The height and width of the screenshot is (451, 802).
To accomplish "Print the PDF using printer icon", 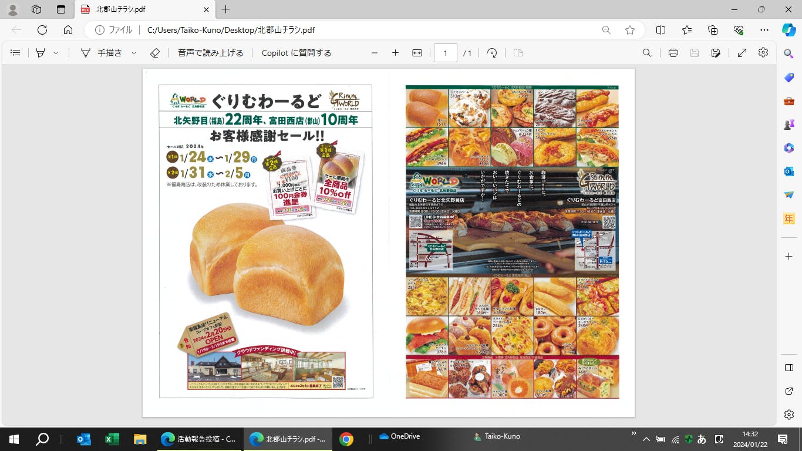I will coord(673,53).
